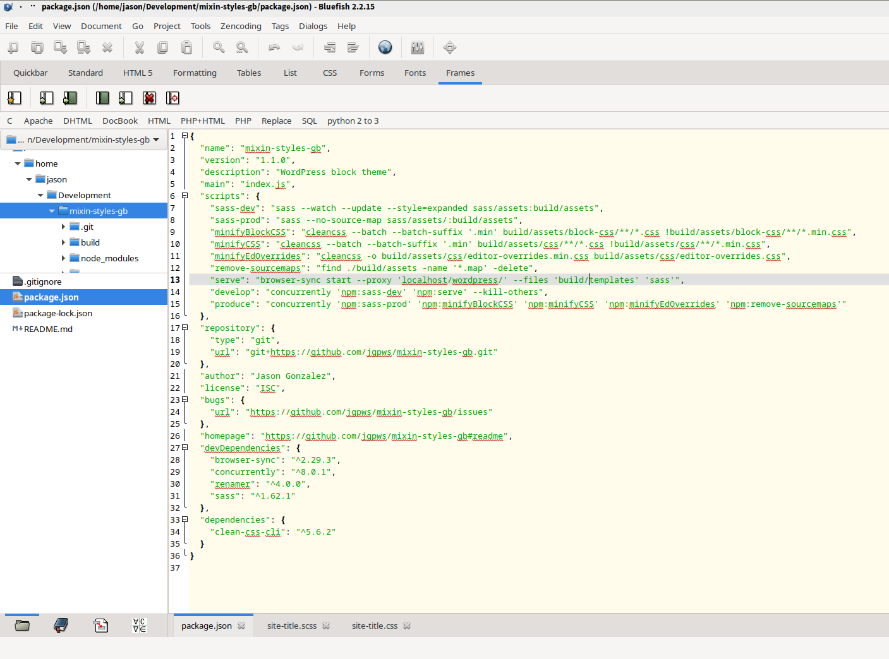Screen dimensions: 889x659
Task: Click the Redo arrow icon
Action: coord(298,47)
